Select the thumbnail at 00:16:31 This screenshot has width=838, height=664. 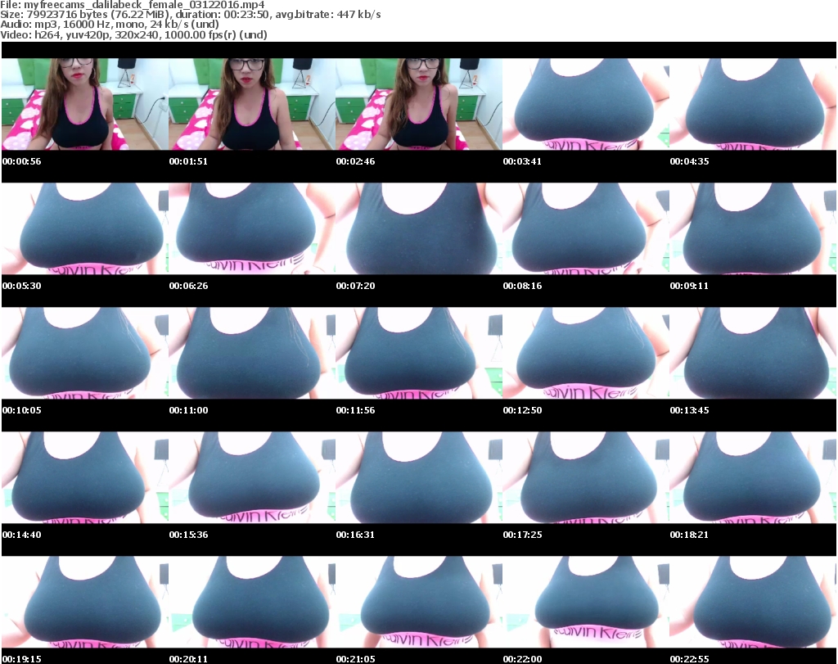(419, 477)
